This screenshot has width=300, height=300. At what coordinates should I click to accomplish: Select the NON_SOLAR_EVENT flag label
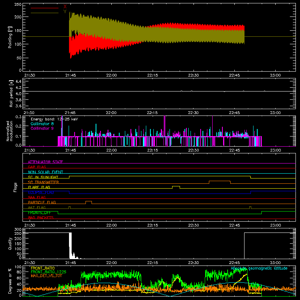[45, 172]
